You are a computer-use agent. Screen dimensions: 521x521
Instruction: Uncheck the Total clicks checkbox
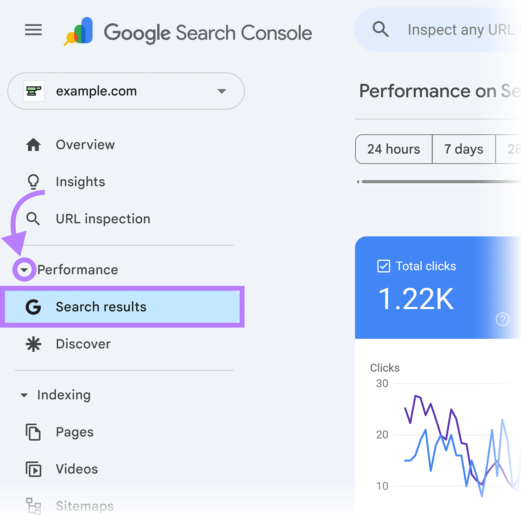coord(384,266)
